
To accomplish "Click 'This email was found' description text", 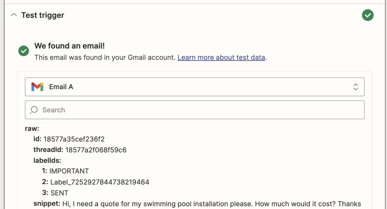I will coord(105,57).
